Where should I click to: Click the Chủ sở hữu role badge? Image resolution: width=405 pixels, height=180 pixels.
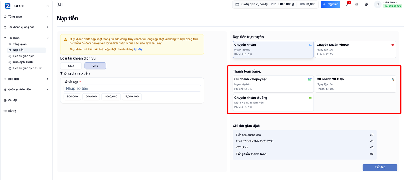coord(393,6)
